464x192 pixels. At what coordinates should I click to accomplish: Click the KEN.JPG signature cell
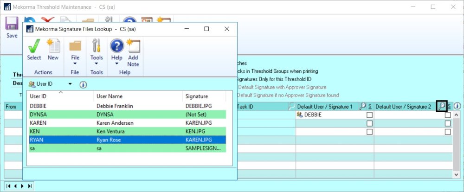coord(195,131)
